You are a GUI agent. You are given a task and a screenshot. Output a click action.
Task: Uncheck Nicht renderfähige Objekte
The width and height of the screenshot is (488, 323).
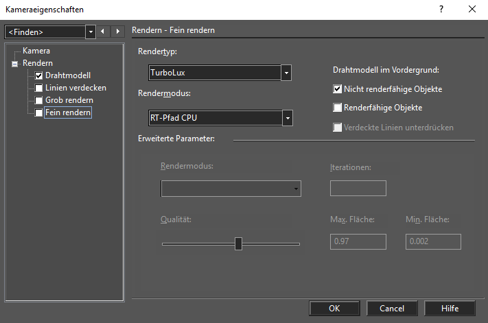(x=337, y=89)
